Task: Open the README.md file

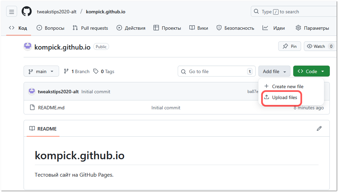Action: coord(51,108)
